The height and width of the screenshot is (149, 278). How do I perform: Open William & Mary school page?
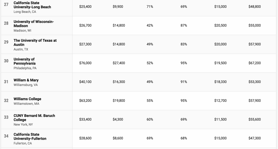26,80
